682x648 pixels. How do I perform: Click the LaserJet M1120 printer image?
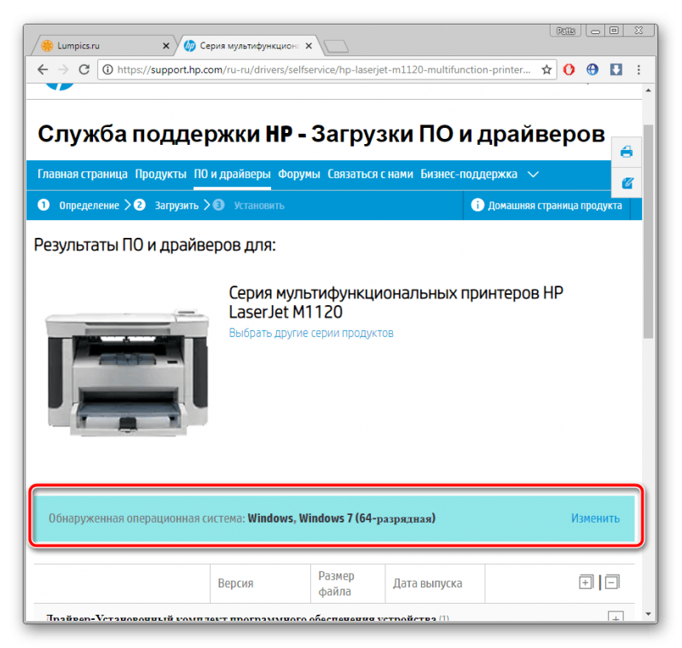[x=127, y=373]
